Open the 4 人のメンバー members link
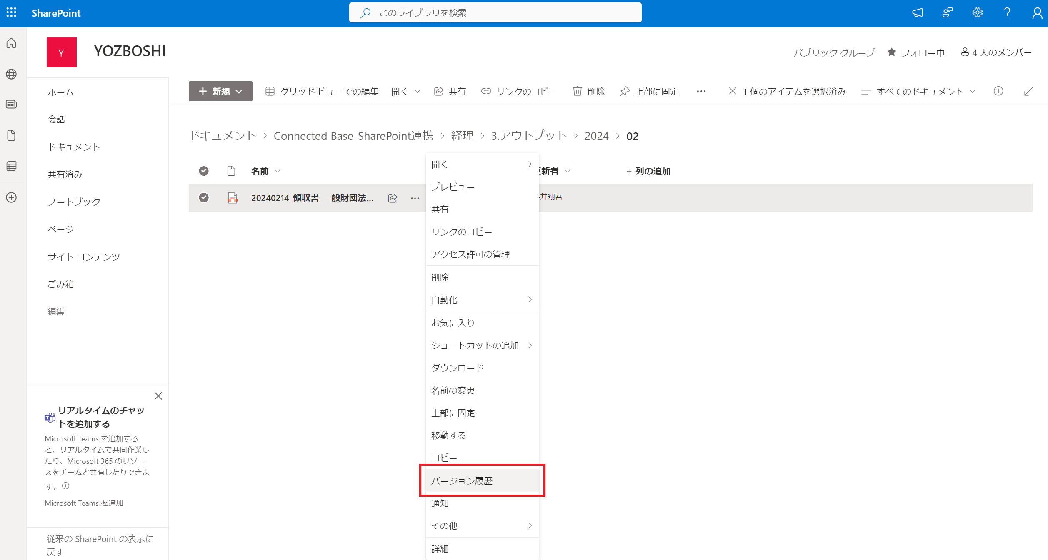The width and height of the screenshot is (1048, 560). pos(996,52)
